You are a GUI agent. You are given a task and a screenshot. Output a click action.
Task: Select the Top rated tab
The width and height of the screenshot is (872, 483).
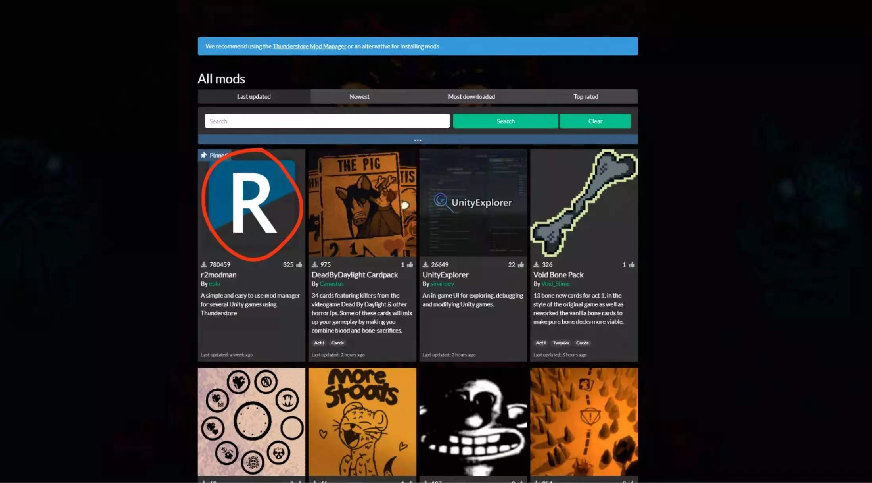click(585, 97)
